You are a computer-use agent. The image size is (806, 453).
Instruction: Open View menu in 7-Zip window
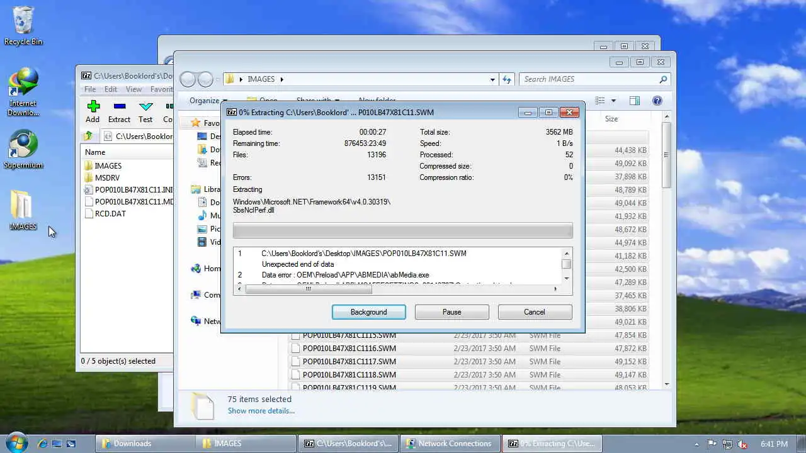tap(133, 89)
